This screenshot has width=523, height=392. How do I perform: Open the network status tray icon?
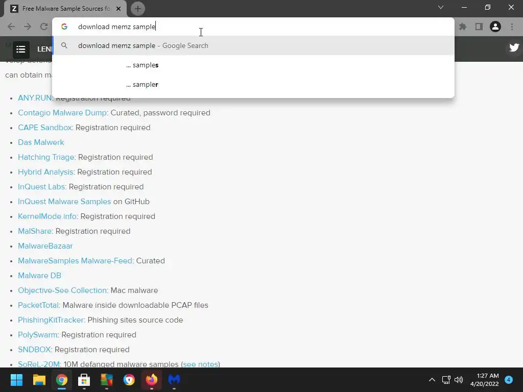(446, 380)
